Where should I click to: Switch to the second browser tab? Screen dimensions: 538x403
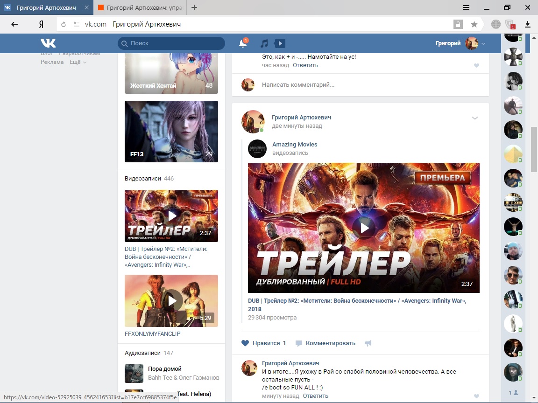click(140, 7)
